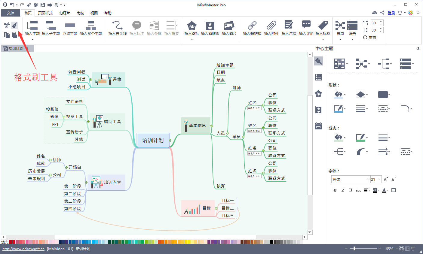This screenshot has width=423, height=254.
Task: Toggle Bold in the font section
Action: point(335,190)
